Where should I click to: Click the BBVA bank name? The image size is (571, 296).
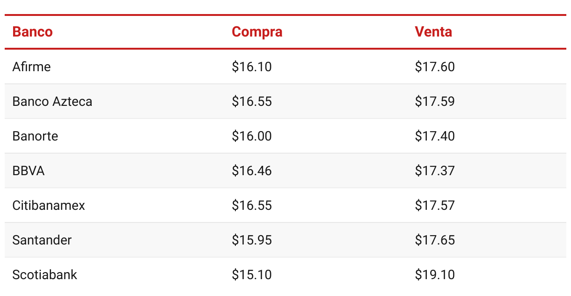(x=29, y=170)
